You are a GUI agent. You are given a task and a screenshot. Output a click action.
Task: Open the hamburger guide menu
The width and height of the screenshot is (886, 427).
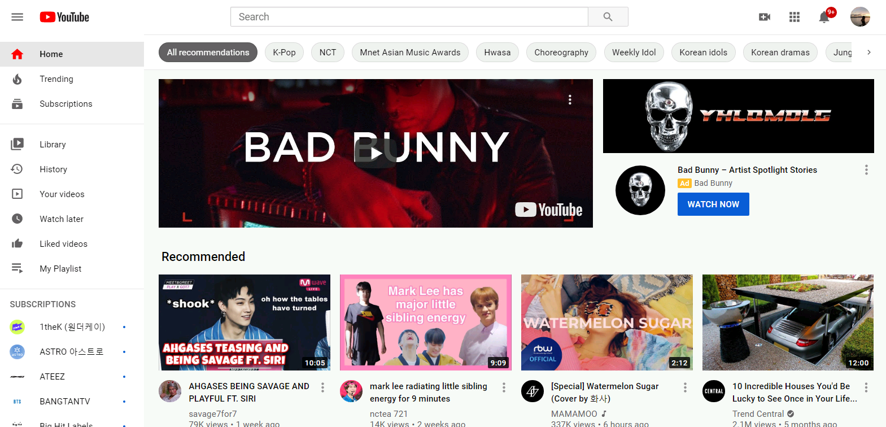click(x=18, y=17)
